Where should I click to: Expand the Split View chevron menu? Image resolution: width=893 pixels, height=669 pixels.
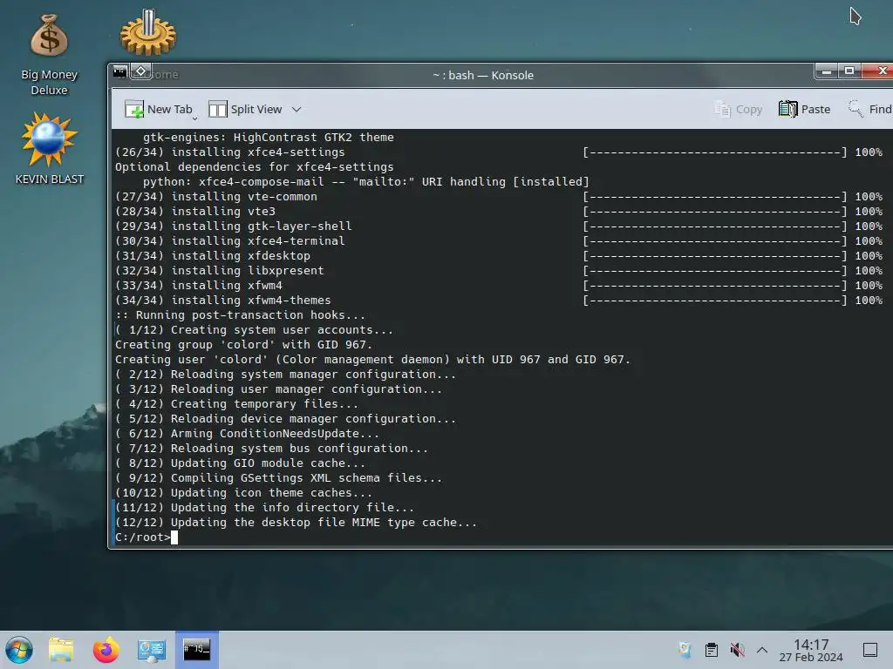tap(297, 109)
